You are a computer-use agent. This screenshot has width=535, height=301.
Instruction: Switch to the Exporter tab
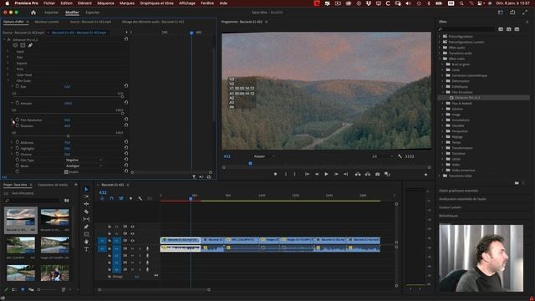click(93, 13)
